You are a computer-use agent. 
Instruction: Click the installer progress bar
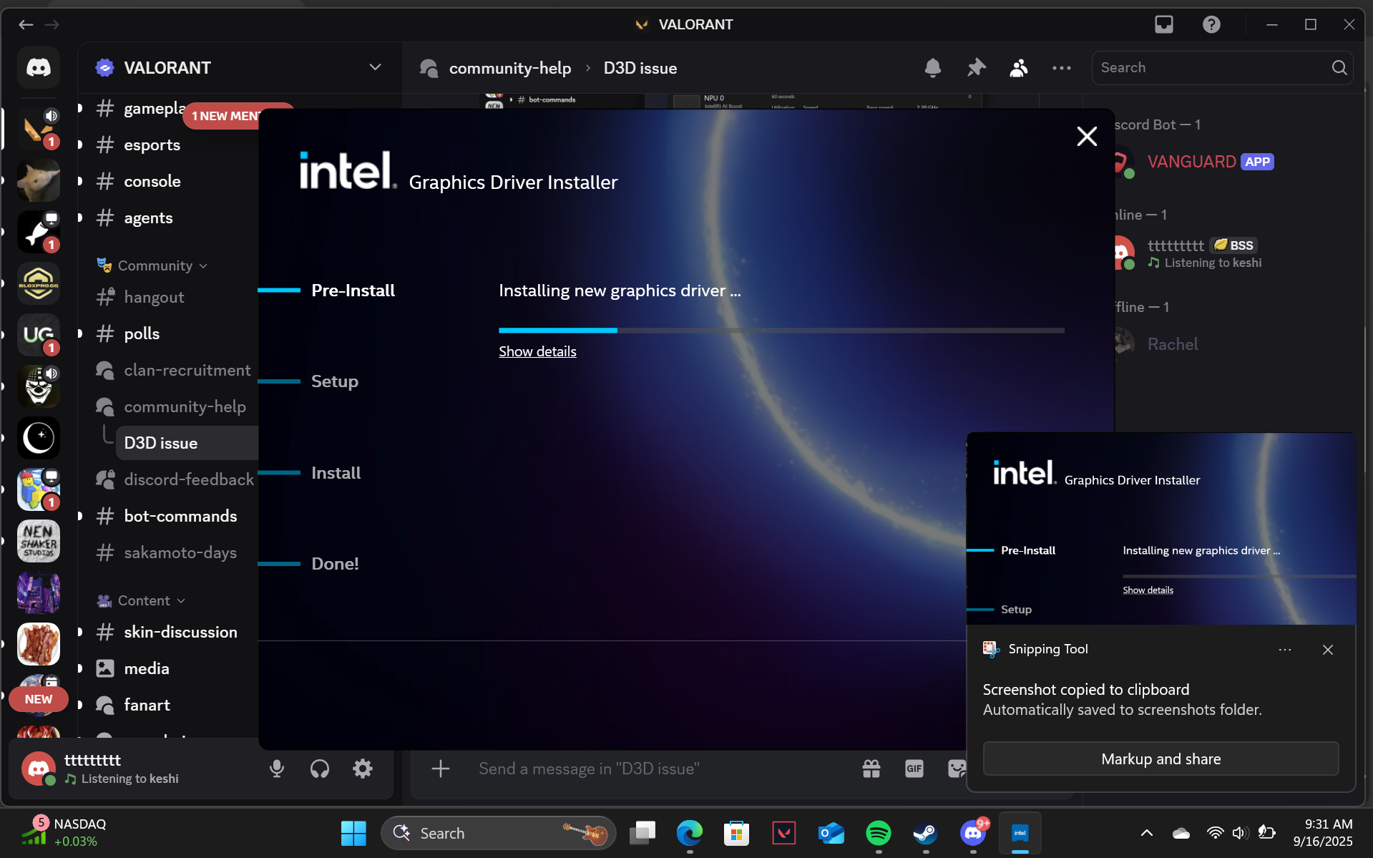click(781, 330)
